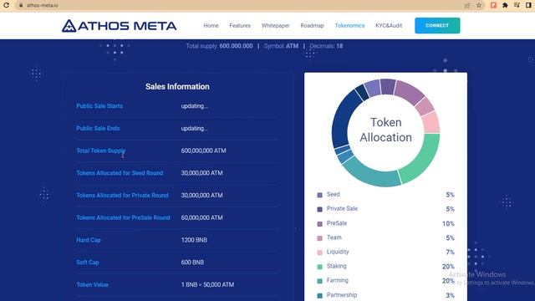Viewport: 535px width, 301px height.
Task: Click the Sales Information heading
Action: [x=177, y=87]
